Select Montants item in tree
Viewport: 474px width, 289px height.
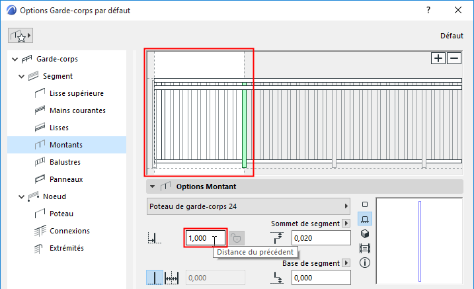(x=67, y=145)
